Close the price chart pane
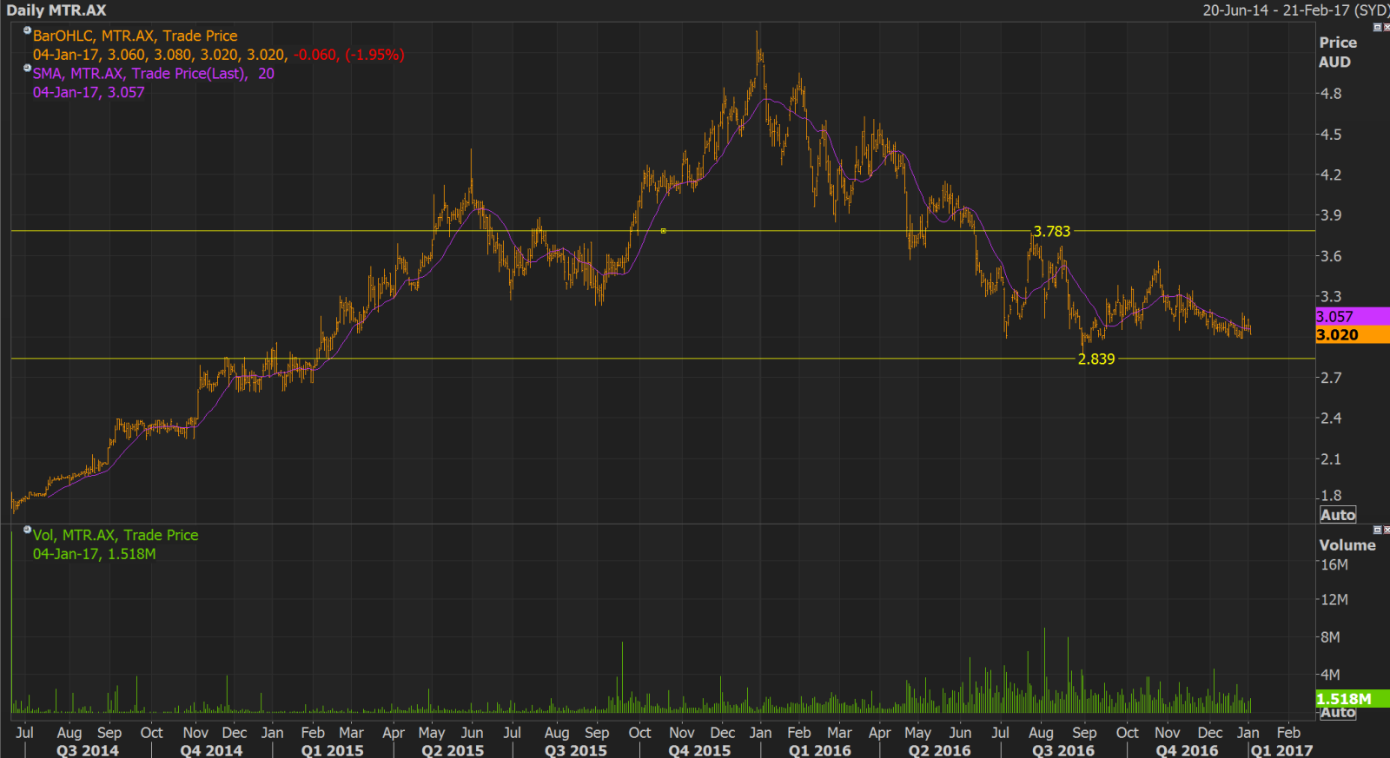Viewport: 1390px width, 758px height. (x=1386, y=28)
